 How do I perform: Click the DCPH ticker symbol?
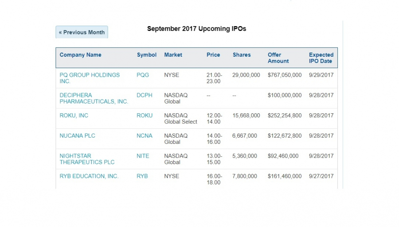coord(145,95)
